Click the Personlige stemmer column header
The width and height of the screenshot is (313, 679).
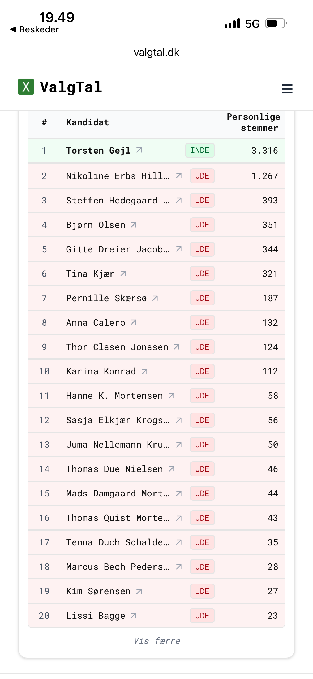coord(253,122)
